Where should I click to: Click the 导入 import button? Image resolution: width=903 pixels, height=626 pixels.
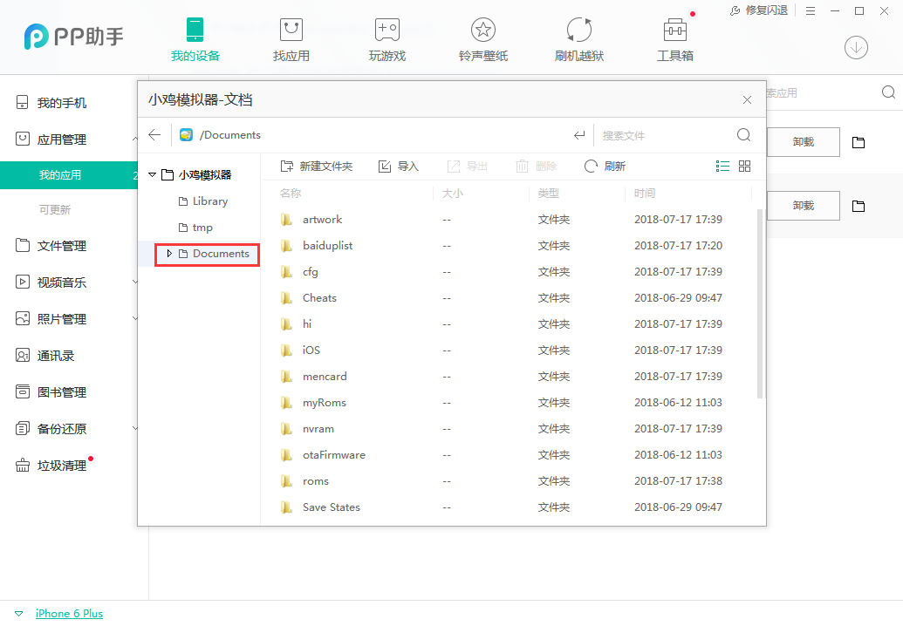point(398,167)
